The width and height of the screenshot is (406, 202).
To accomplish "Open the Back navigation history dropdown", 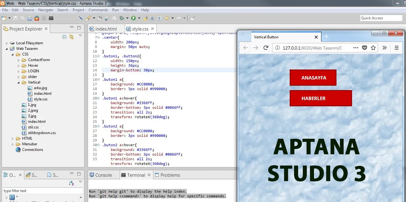I will 173,18.
